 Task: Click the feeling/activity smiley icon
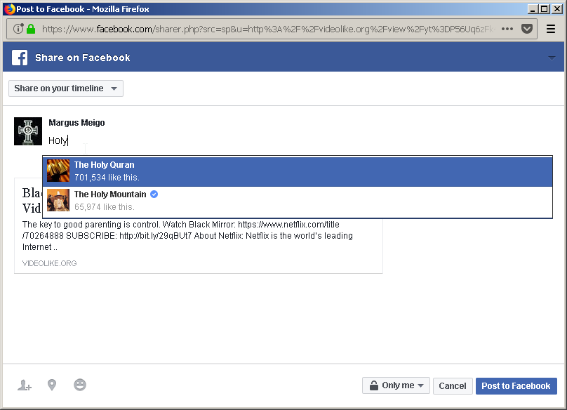pos(80,385)
